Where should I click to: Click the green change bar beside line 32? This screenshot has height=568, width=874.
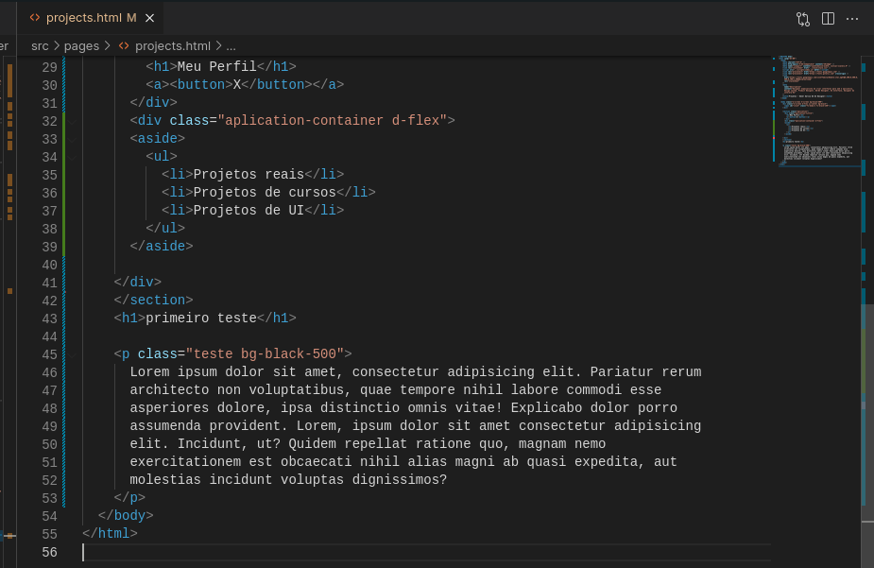point(63,121)
